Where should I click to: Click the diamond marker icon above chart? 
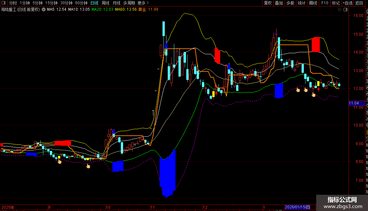pos(339,9)
